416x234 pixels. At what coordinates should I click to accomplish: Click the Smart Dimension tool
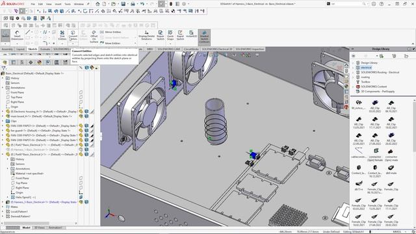coord(18,35)
